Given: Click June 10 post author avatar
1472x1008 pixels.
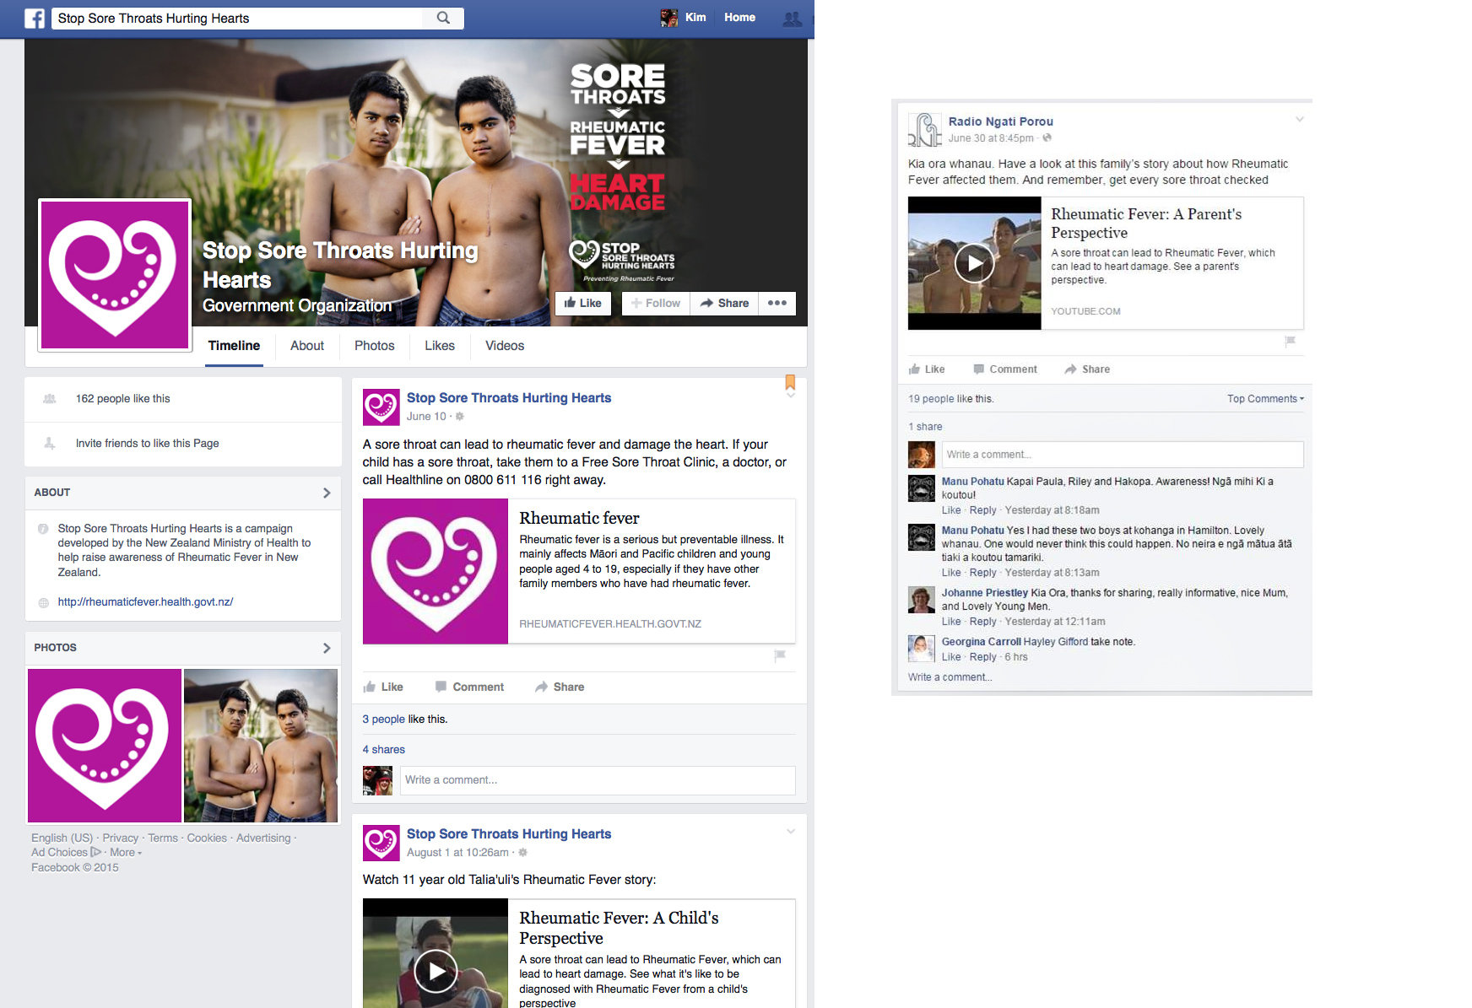Looking at the screenshot, I should (x=381, y=407).
